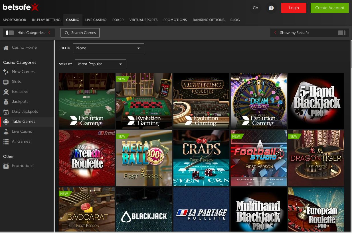This screenshot has width=352, height=233.
Task: Open Baccarat First Person game
Action: (x=87, y=210)
